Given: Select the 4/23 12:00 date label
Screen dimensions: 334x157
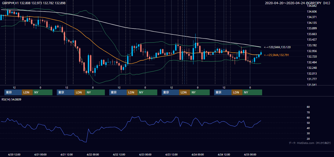Looking at the screenshot, I should click(x=171, y=154).
